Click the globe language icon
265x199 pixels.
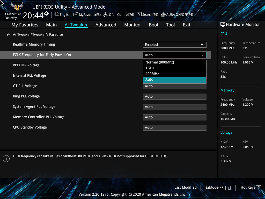[x=57, y=15]
